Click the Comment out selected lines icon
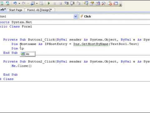Viewport: 150px width, 113px height. 2,3
